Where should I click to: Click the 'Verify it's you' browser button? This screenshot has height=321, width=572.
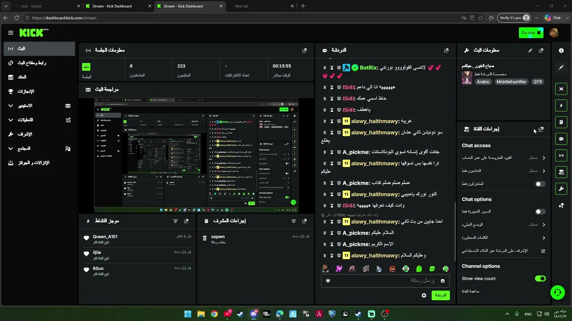click(514, 18)
